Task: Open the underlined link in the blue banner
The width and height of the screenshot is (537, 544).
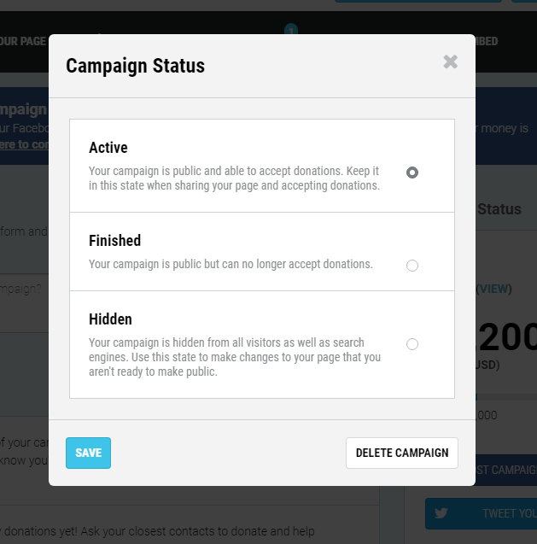Action: click(x=24, y=144)
